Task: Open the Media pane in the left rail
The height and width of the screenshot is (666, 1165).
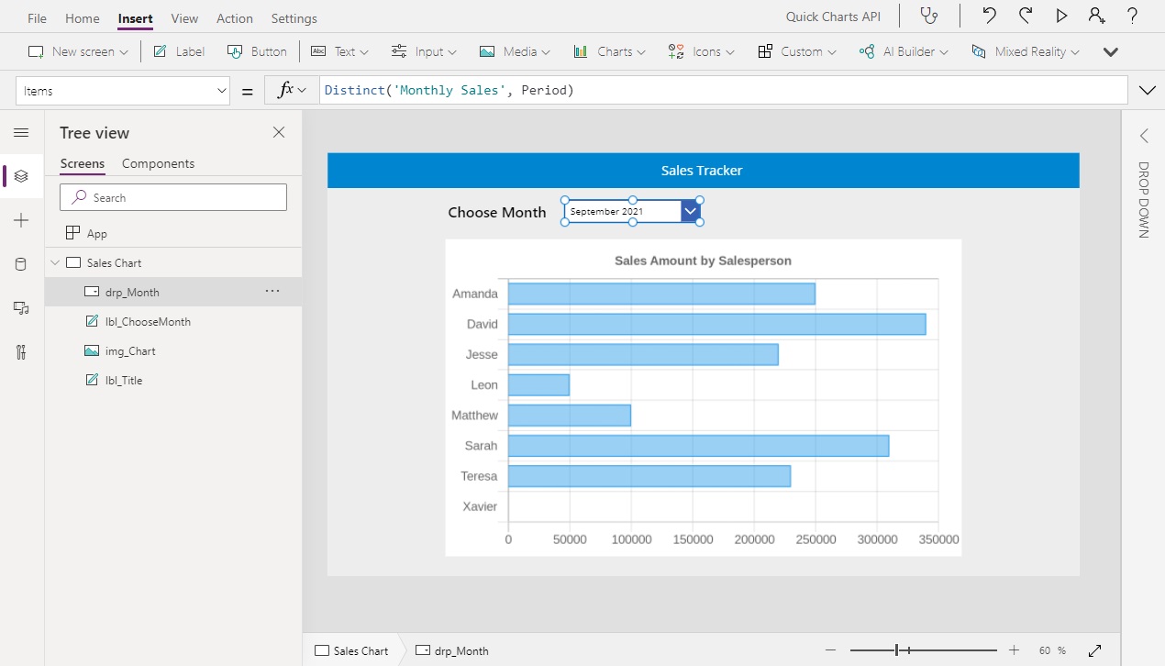Action: pos(20,307)
